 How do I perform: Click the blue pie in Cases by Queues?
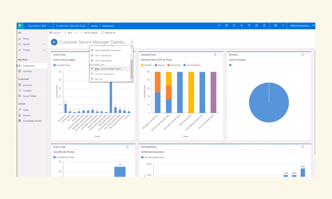269,102
